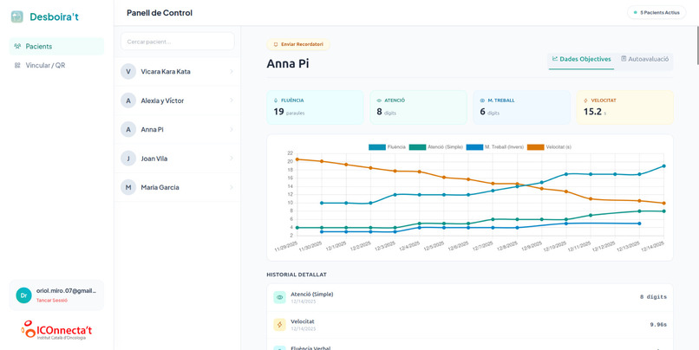Click the Desboira't logo icon
Screen dimensions: 699x350
(17, 17)
